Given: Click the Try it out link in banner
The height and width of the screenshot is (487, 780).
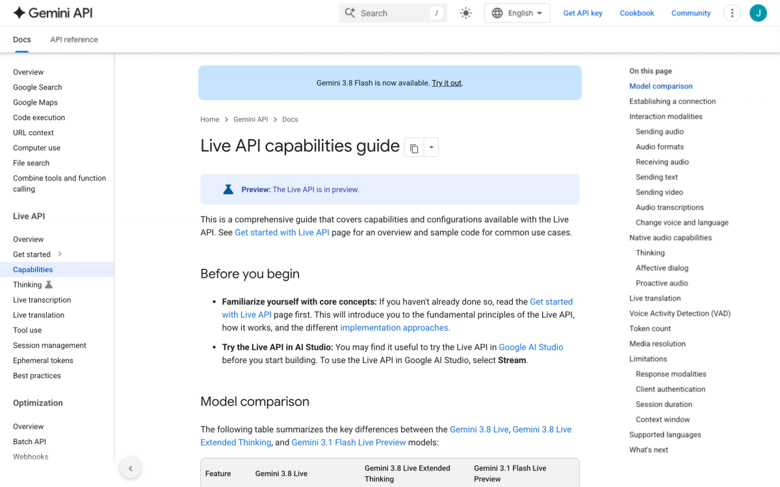Looking at the screenshot, I should (x=447, y=83).
